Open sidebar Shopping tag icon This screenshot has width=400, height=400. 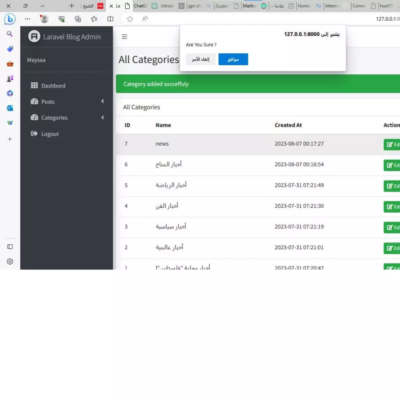pos(10,49)
